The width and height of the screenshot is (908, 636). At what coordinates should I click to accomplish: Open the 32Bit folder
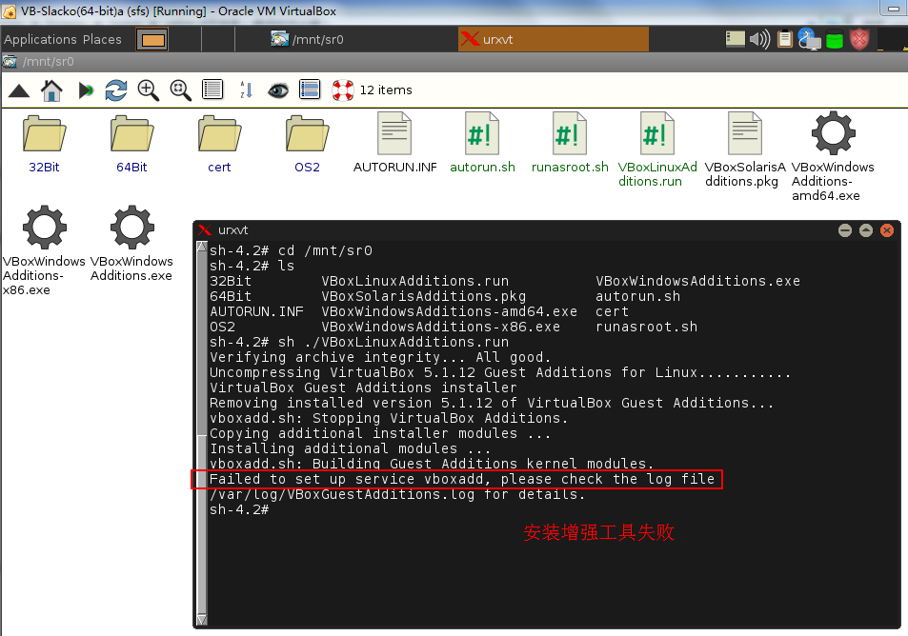click(x=44, y=144)
